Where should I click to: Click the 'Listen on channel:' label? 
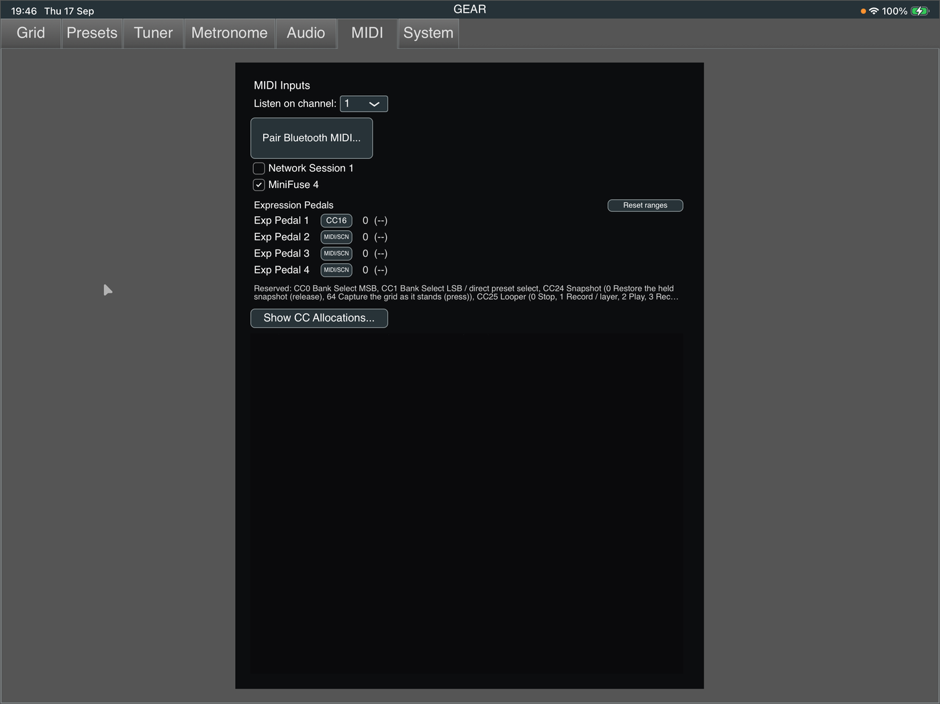pos(295,103)
